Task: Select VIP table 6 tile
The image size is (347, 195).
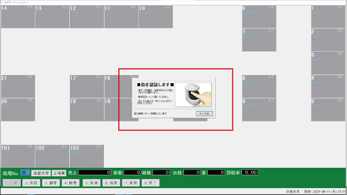Action: pyautogui.click(x=259, y=17)
